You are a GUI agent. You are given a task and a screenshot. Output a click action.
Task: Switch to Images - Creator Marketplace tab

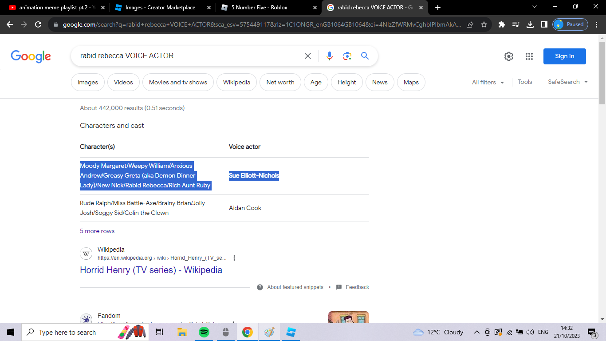coord(162,8)
